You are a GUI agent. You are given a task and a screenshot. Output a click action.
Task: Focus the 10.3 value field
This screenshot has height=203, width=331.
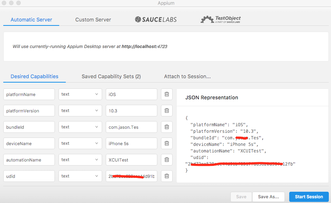(132, 111)
